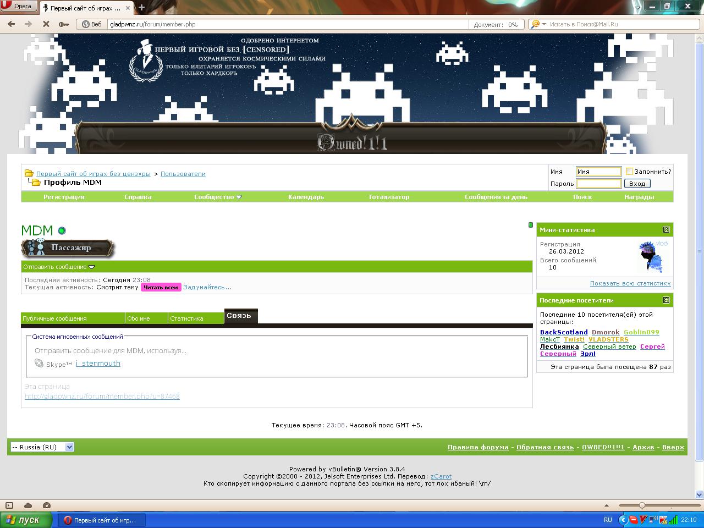Click the browser back arrow
The height and width of the screenshot is (528, 704).
point(11,24)
